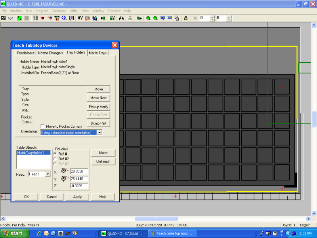Open the Head dropdown
Screen dimensions: 317x238
tap(48, 174)
